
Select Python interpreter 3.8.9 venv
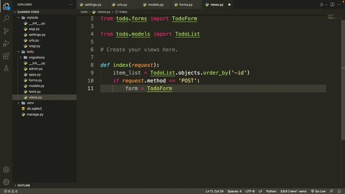point(293,191)
